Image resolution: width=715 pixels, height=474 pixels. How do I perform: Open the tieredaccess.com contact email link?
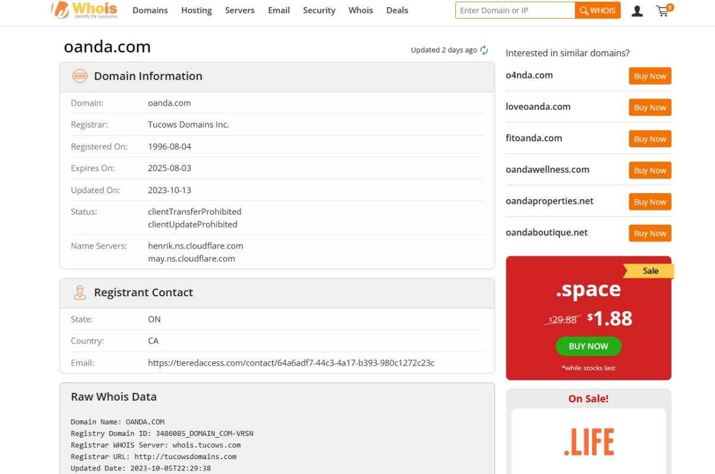pos(291,363)
